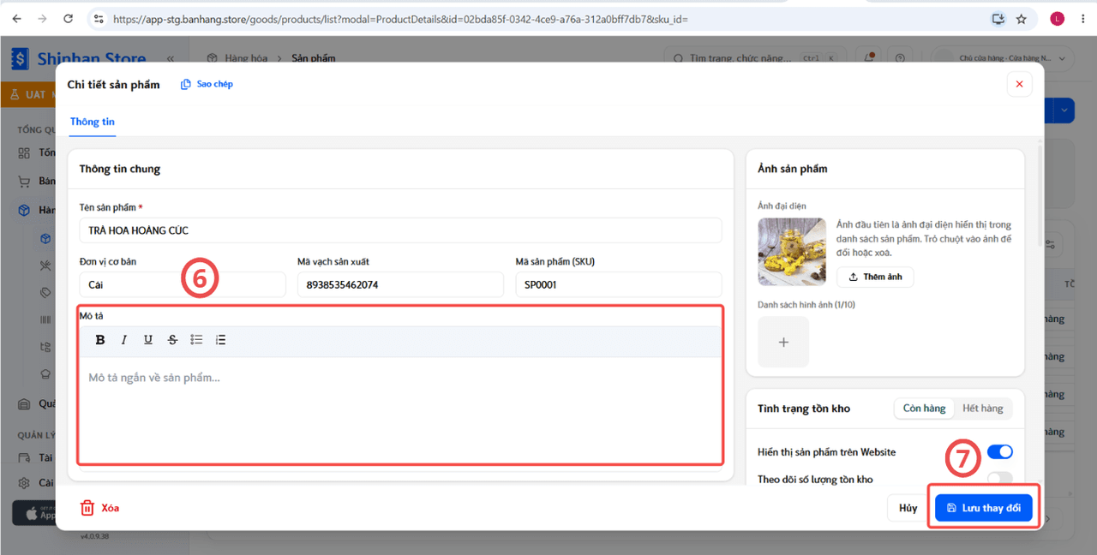The image size is (1097, 555).
Task: Apply bold formatting in the description editor
Action: (x=100, y=340)
